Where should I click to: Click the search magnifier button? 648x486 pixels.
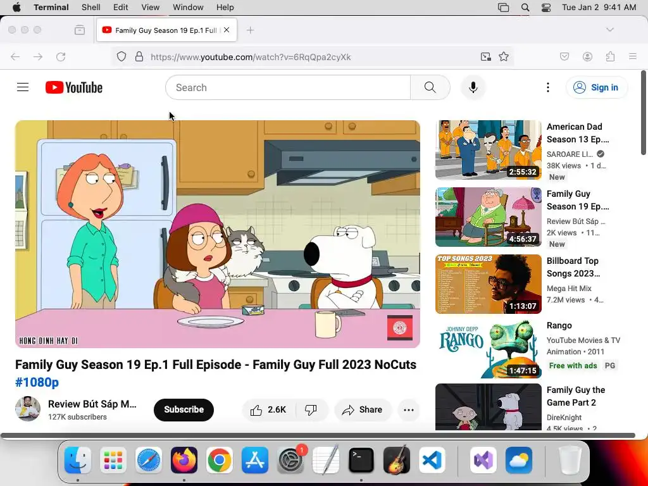(430, 87)
